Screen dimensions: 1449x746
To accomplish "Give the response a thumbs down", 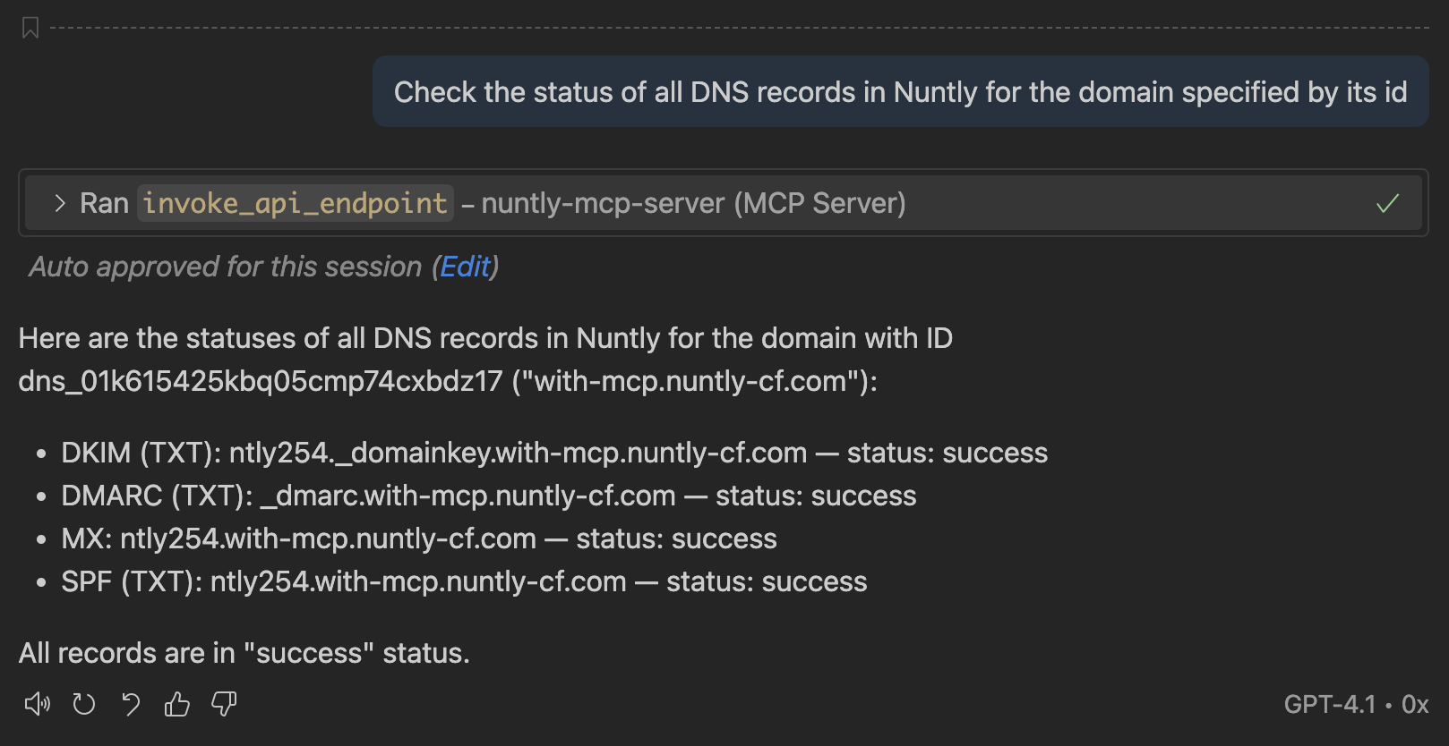I will click(x=224, y=705).
